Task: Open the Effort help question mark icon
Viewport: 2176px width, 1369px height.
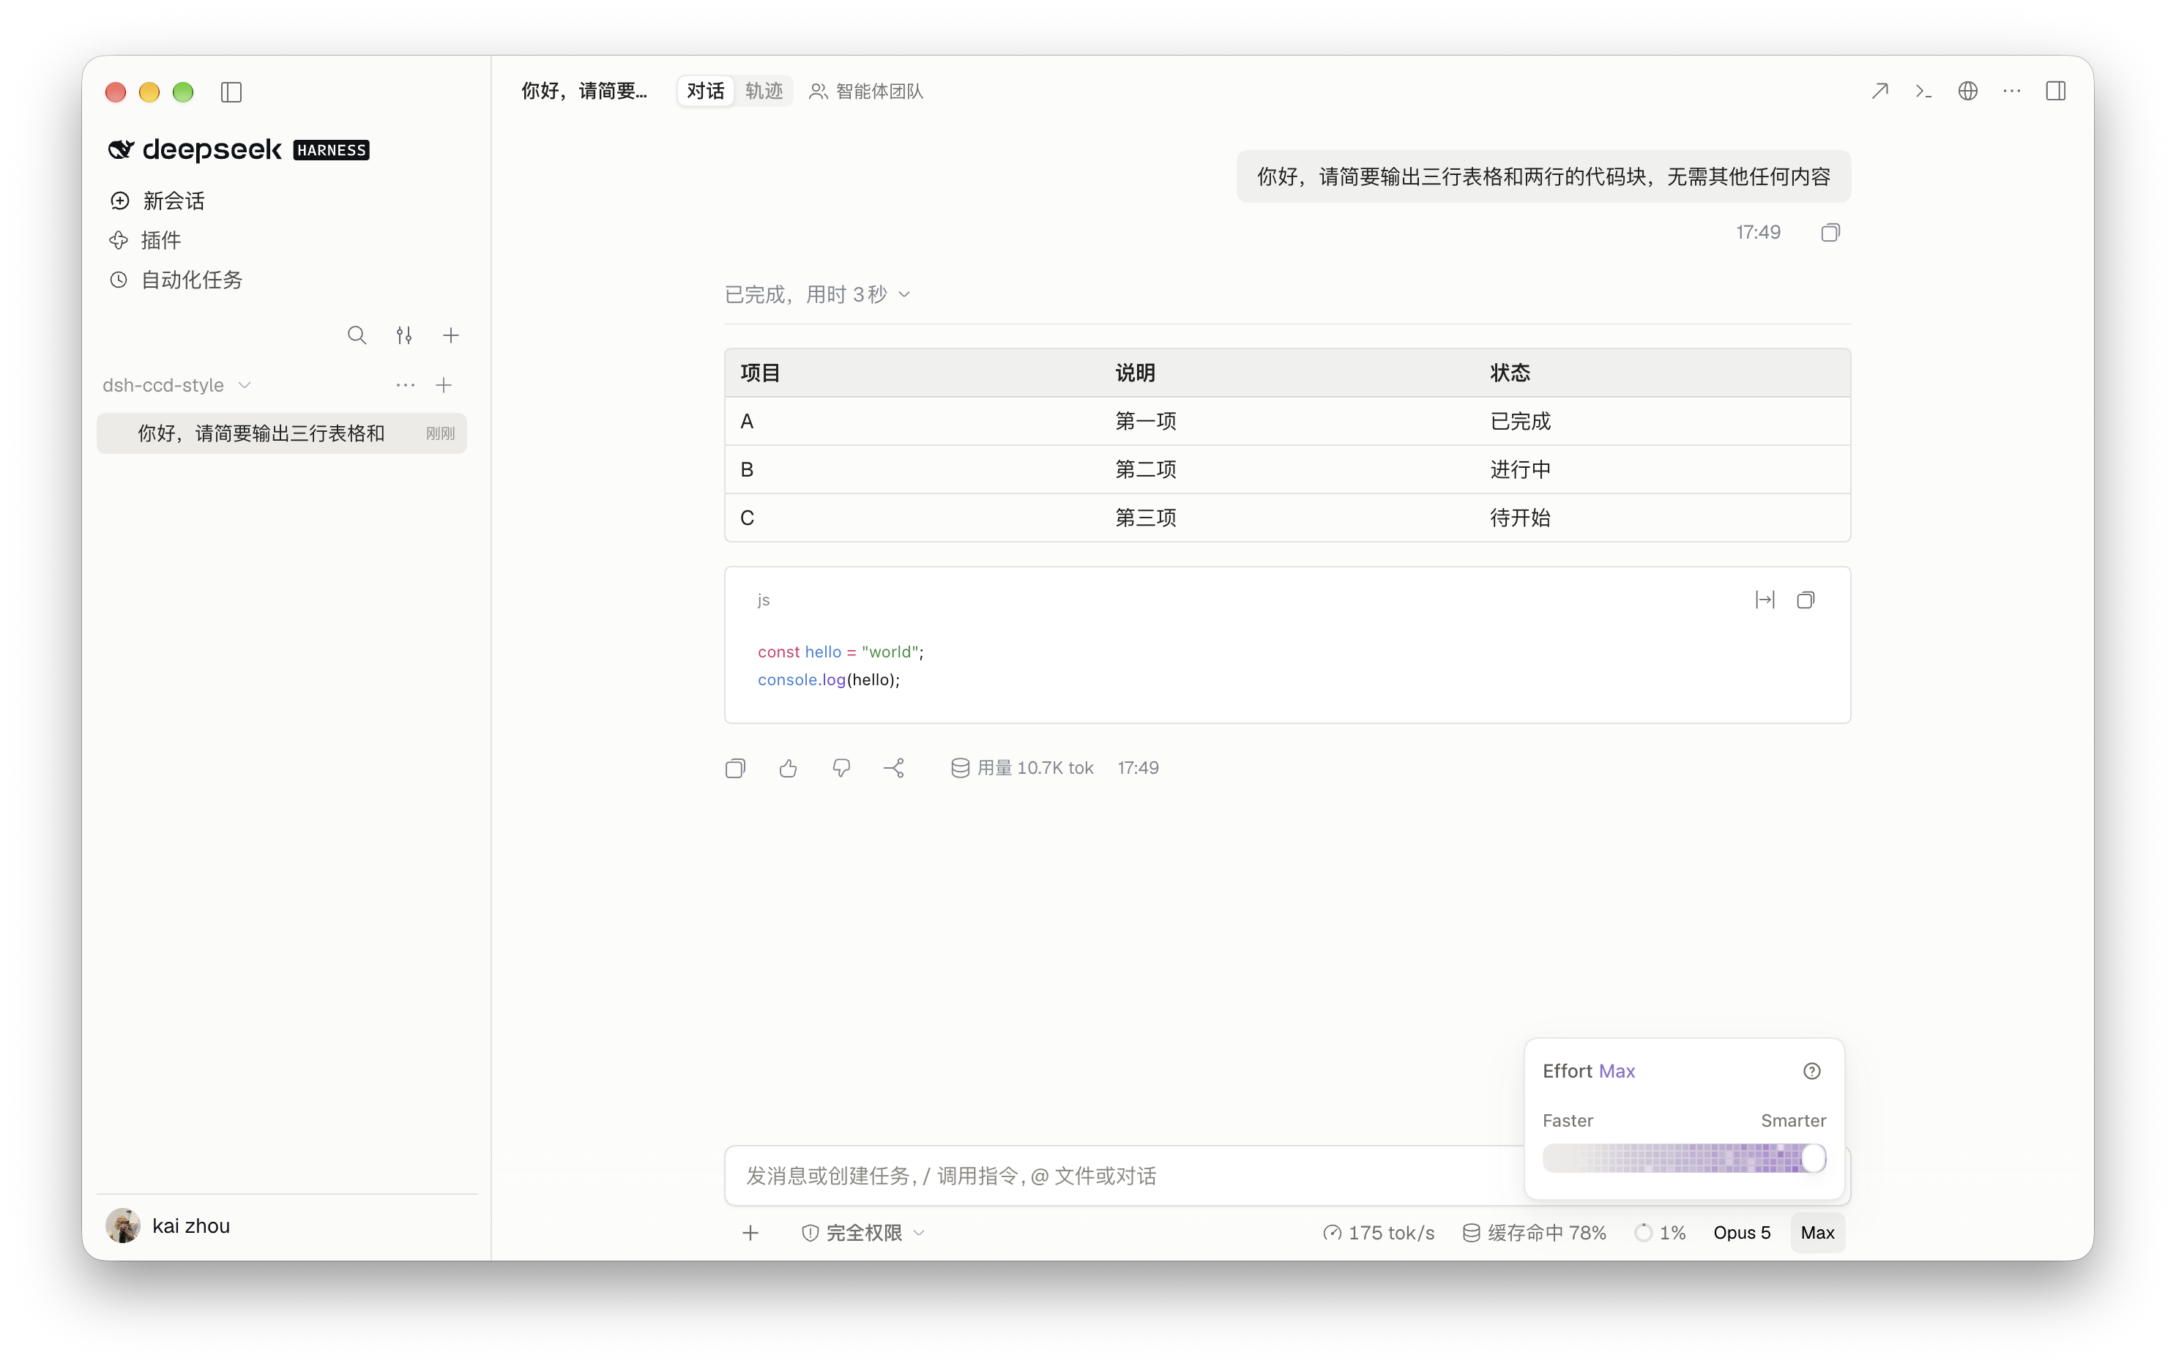Action: pos(1812,1071)
